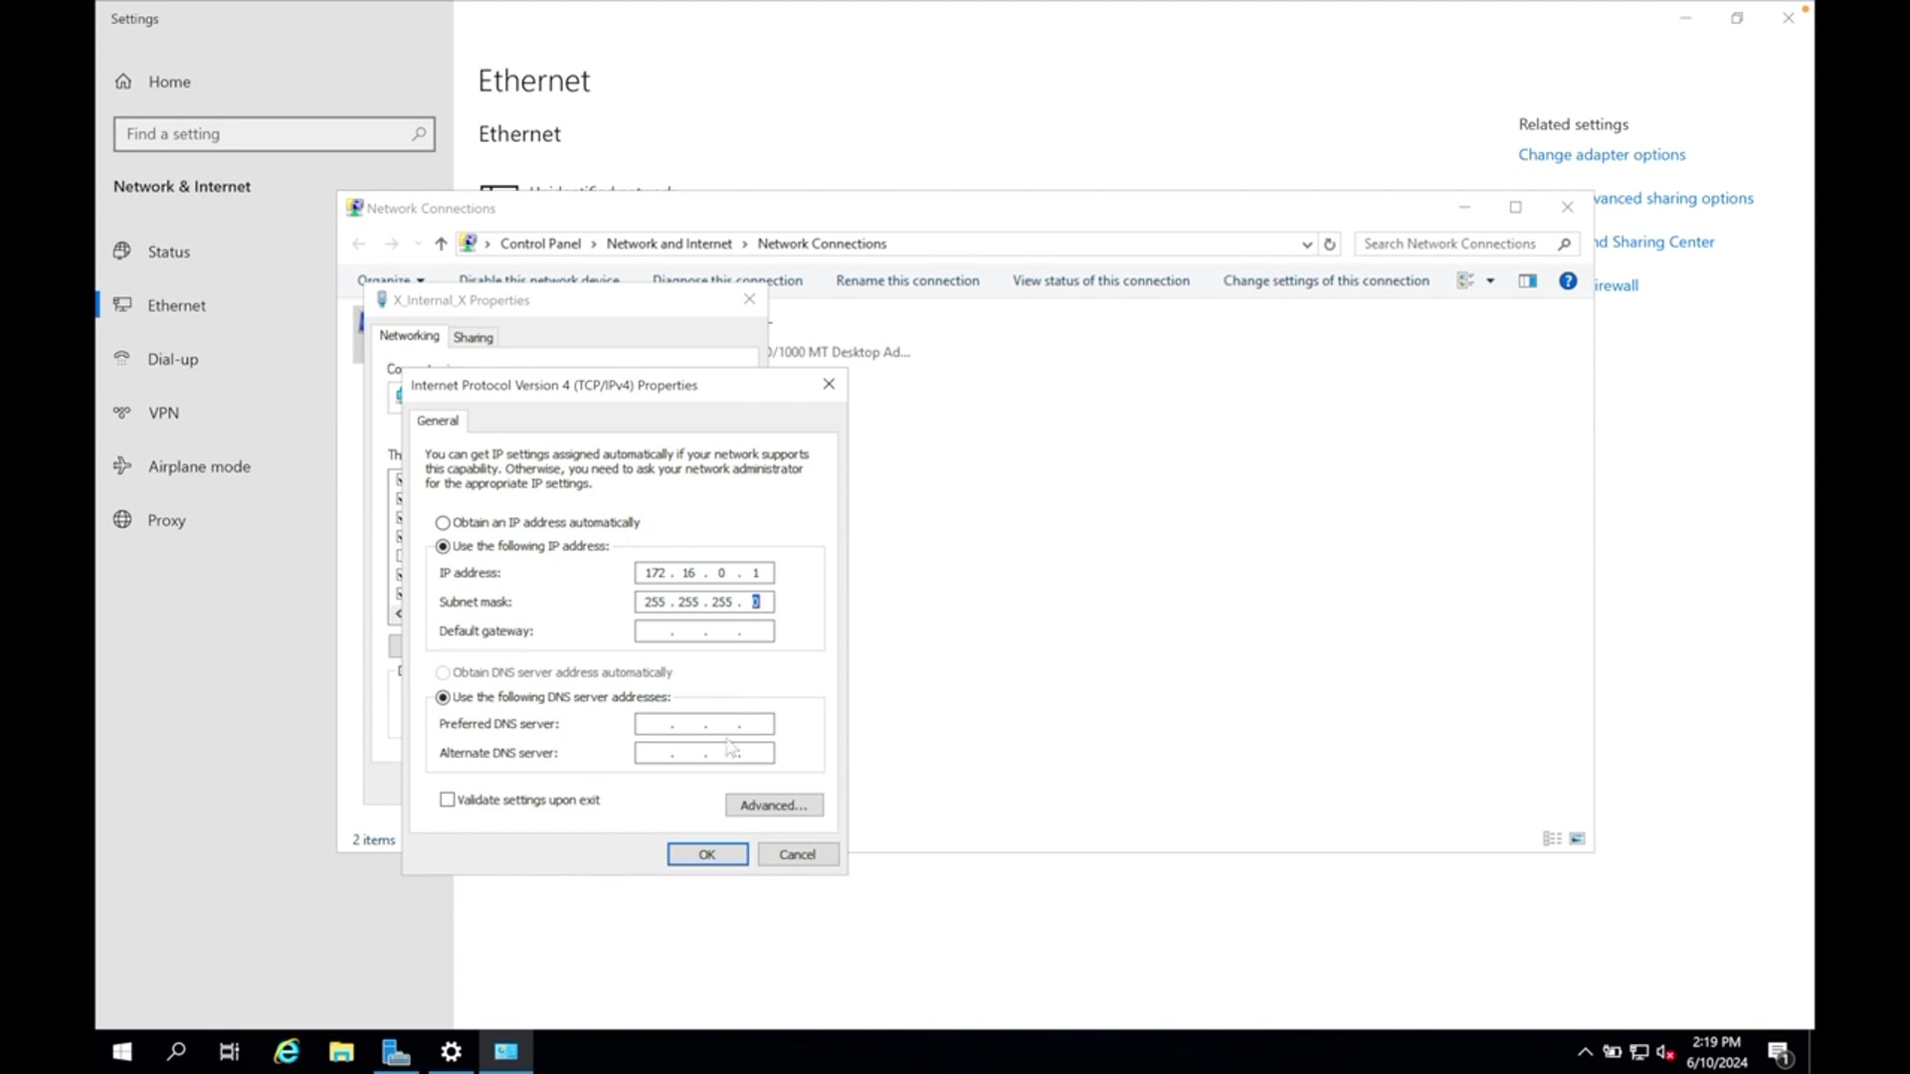Open Windows Start menu
1910x1074 pixels.
click(x=122, y=1052)
